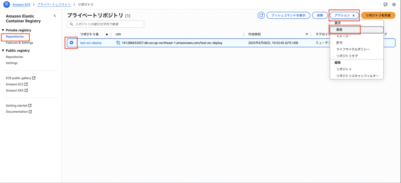This screenshot has width=401, height=183.
Task: Open the test-ecr-deploy repository link
Action: click(91, 43)
